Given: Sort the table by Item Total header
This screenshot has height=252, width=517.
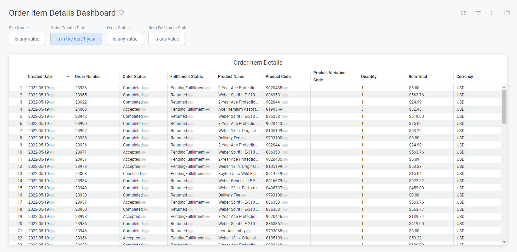Looking at the screenshot, I should (418, 77).
